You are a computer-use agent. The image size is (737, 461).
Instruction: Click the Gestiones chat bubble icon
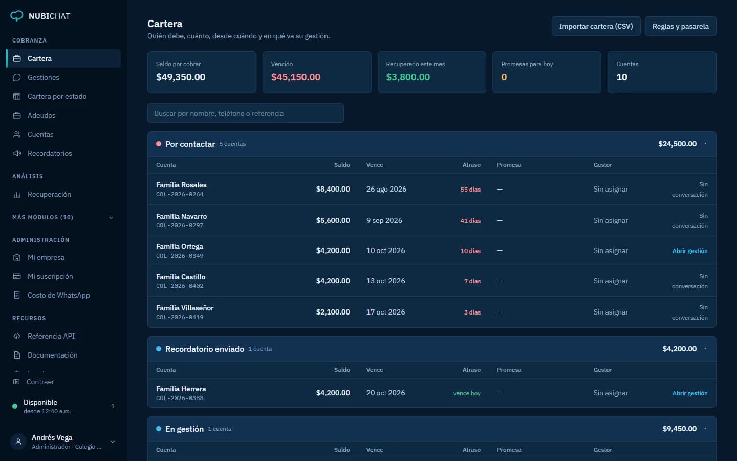click(17, 77)
